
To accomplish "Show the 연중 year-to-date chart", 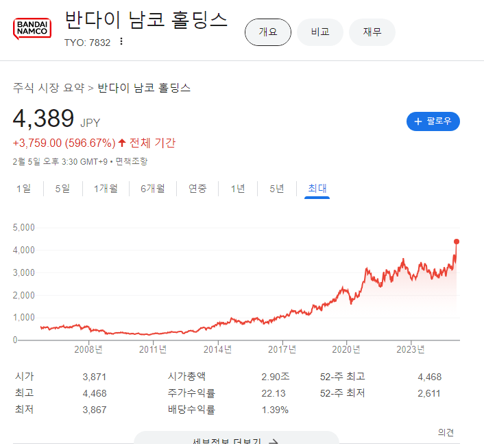I will point(197,189).
